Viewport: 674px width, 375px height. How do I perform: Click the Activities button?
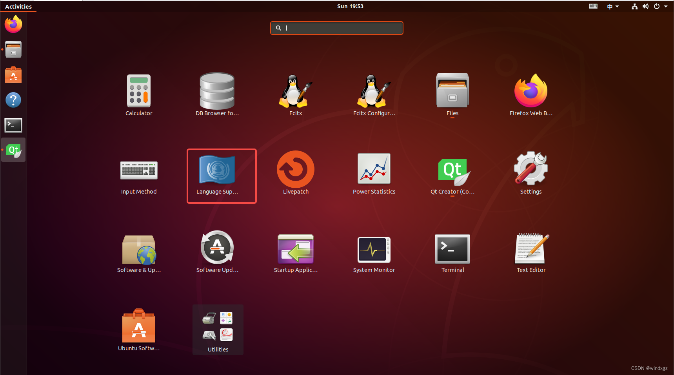pos(18,6)
